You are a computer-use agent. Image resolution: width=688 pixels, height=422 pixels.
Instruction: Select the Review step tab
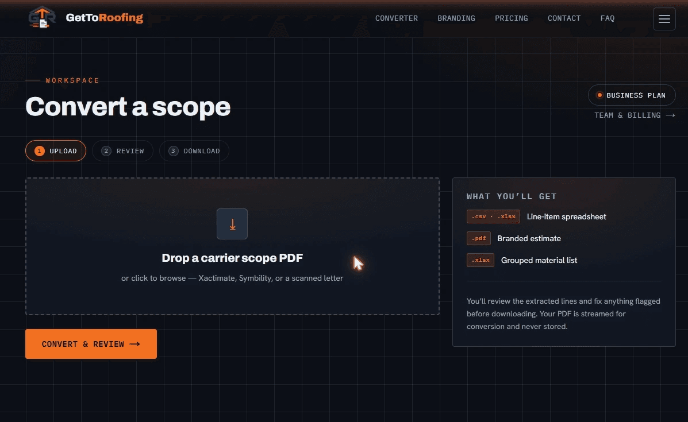pos(122,151)
